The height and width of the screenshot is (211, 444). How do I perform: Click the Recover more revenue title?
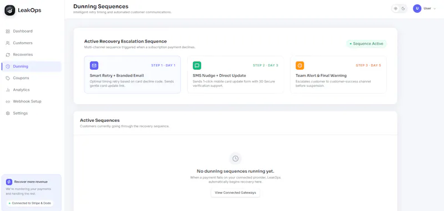[31, 182]
